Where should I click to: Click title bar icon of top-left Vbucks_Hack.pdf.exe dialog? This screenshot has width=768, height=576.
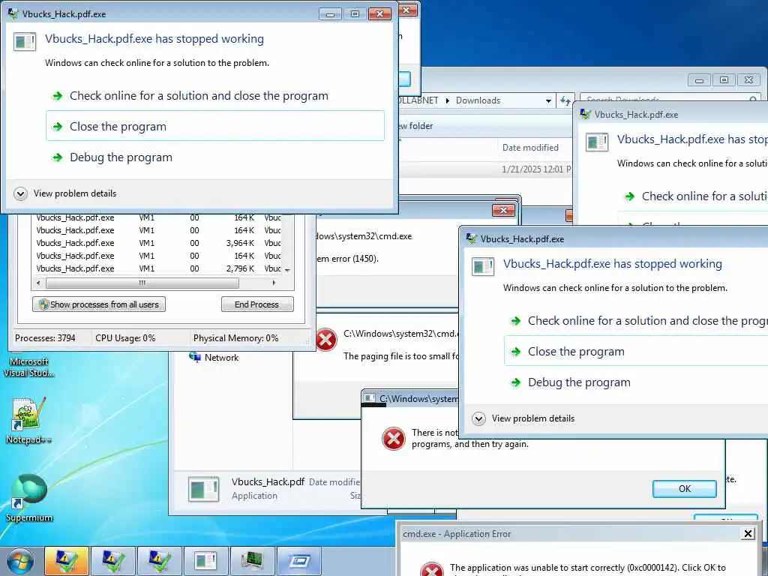coord(13,13)
